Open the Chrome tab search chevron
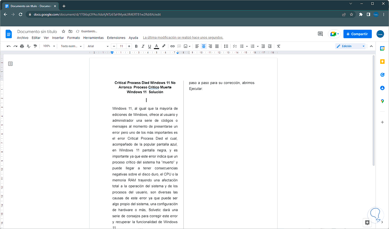The height and width of the screenshot is (229, 389). 351,4
